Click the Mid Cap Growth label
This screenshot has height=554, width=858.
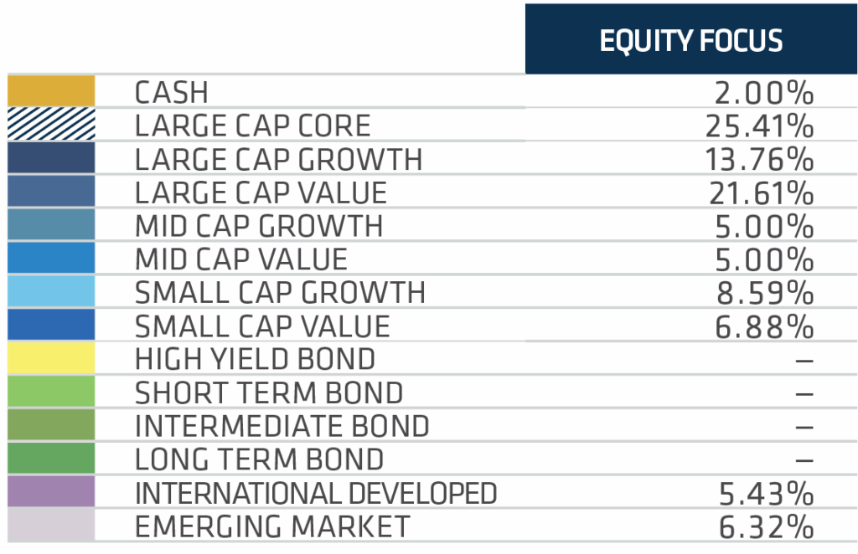[x=258, y=226]
